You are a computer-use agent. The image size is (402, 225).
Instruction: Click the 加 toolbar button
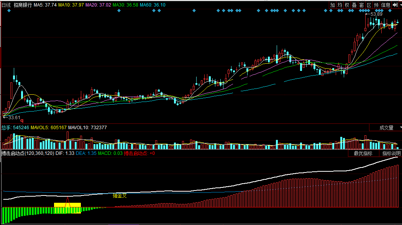[x=333, y=5]
